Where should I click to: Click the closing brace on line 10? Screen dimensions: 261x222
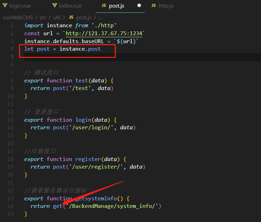[x=26, y=96]
